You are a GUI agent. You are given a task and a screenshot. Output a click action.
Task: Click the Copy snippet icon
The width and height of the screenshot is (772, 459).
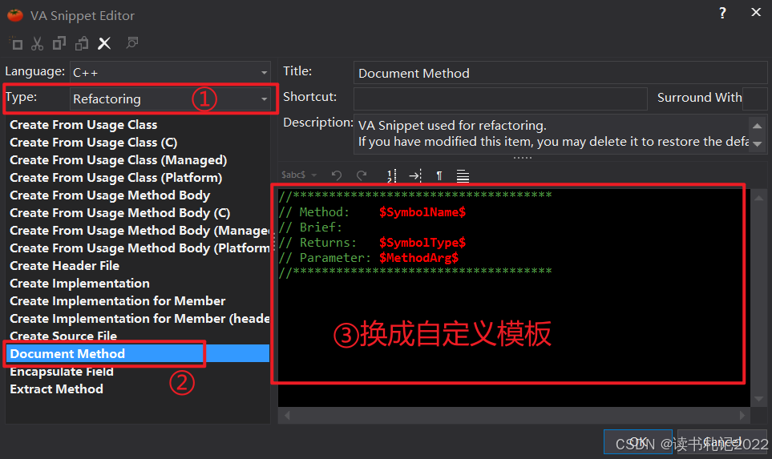pyautogui.click(x=59, y=44)
